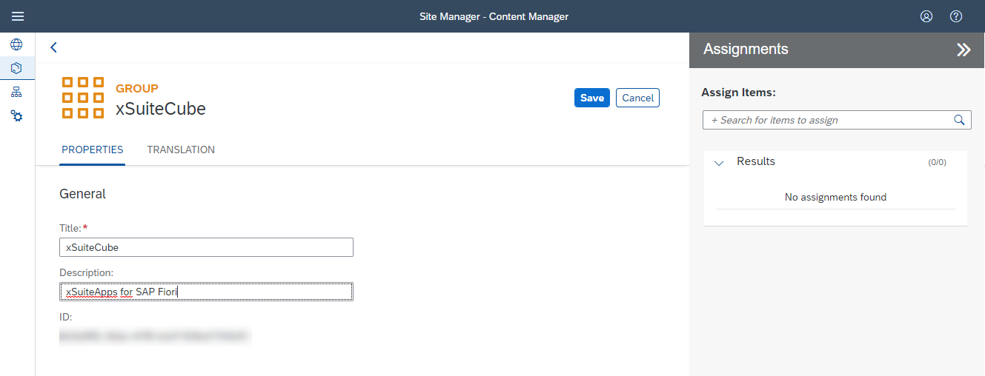Collapse the Results section chevron
985x376 pixels.
(x=718, y=163)
